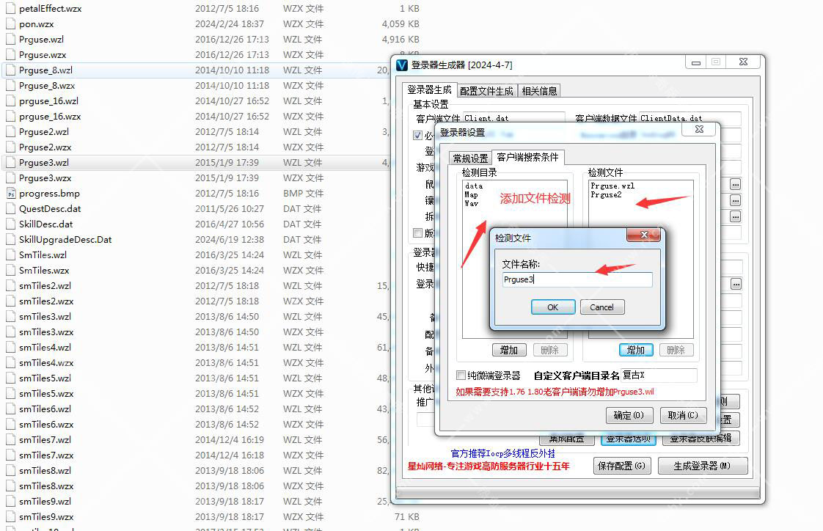Click the SmTiles.wzl file icon
This screenshot has height=531, width=823.
coord(11,255)
